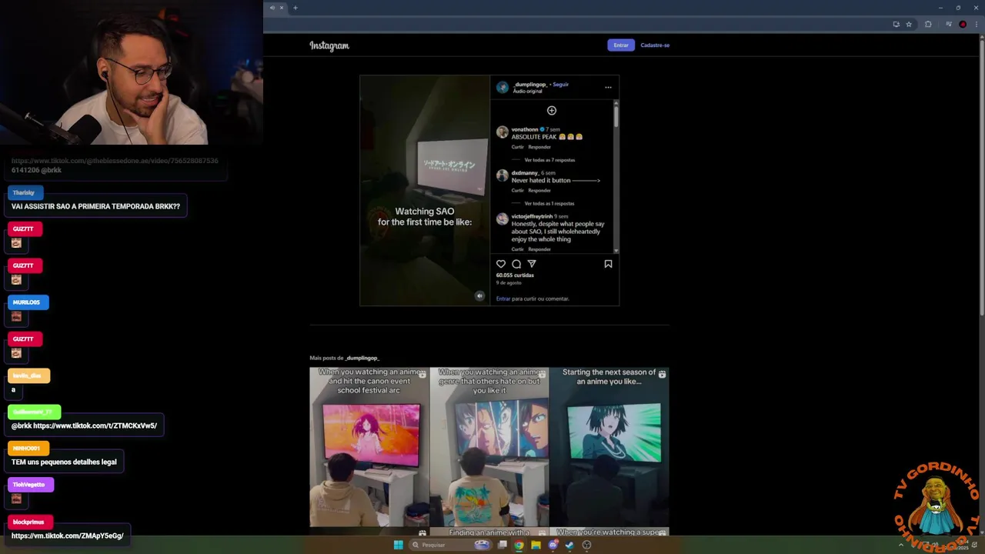Open File Explorer from the taskbar

click(x=536, y=545)
